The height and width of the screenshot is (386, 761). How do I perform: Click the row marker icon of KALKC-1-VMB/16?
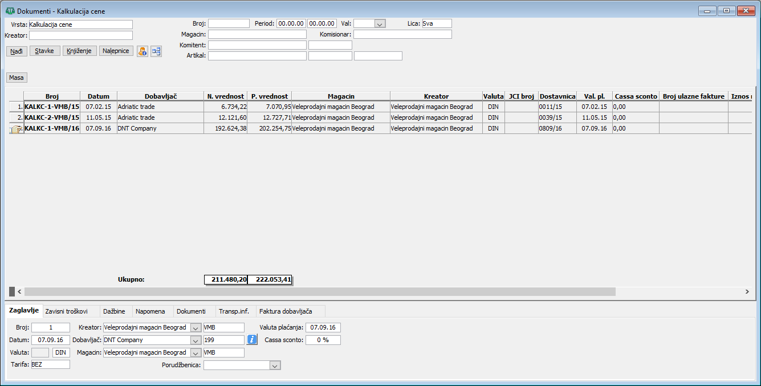[x=17, y=129]
